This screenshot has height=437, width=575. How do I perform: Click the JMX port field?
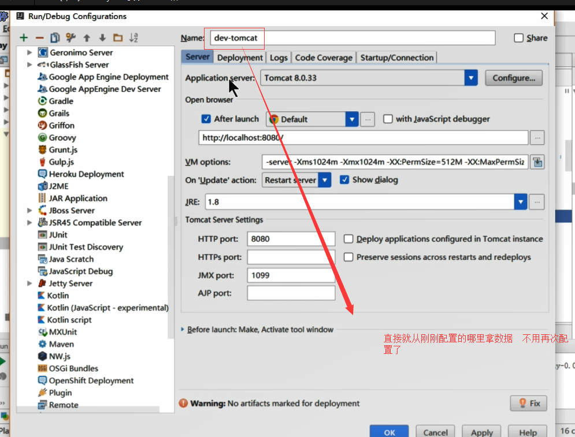pos(291,275)
